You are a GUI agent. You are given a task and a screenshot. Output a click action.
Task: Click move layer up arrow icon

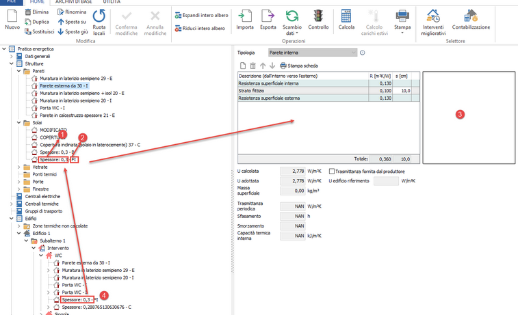pyautogui.click(x=263, y=66)
